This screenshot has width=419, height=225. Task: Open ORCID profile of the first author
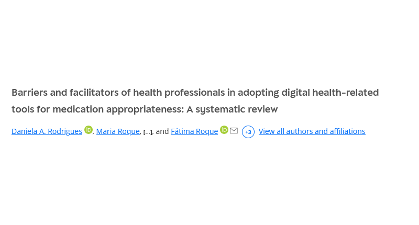89,130
